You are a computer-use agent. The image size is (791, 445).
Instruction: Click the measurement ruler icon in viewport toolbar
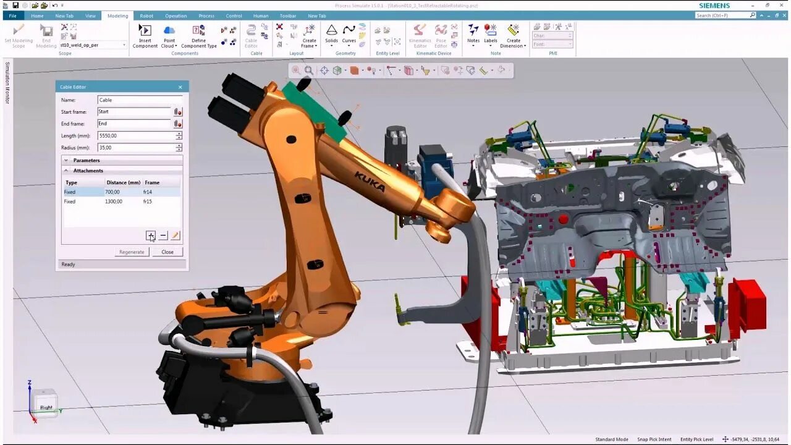pyautogui.click(x=484, y=70)
